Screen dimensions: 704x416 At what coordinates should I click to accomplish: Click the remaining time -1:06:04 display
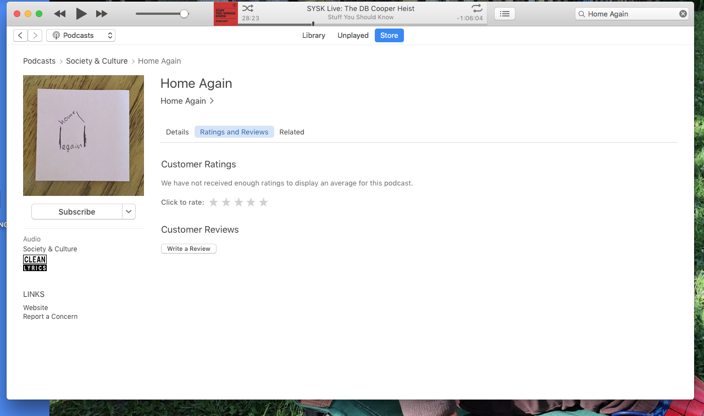click(470, 18)
